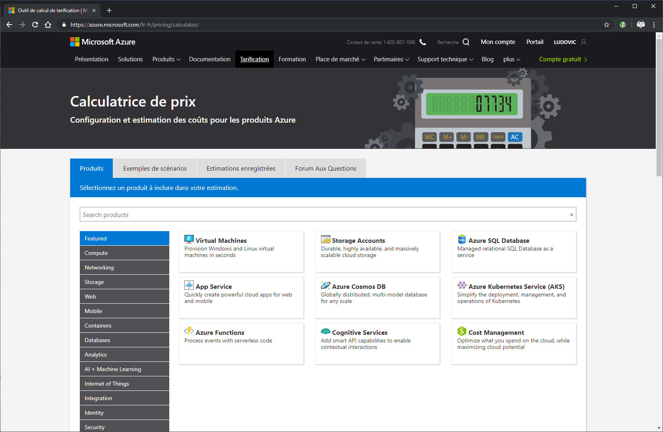
Task: Reload the page with the refresh icon
Action: pos(35,25)
